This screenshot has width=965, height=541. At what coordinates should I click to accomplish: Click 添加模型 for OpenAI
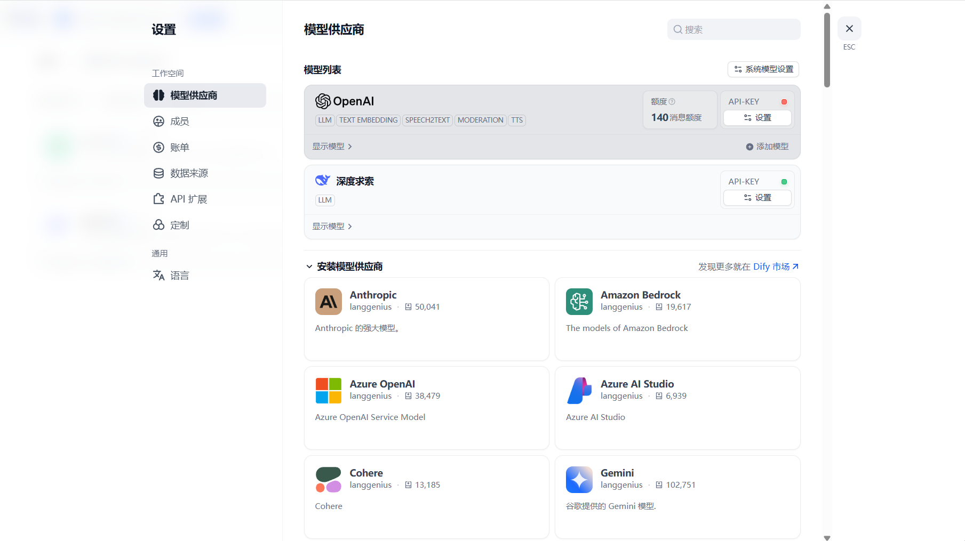pos(767,147)
